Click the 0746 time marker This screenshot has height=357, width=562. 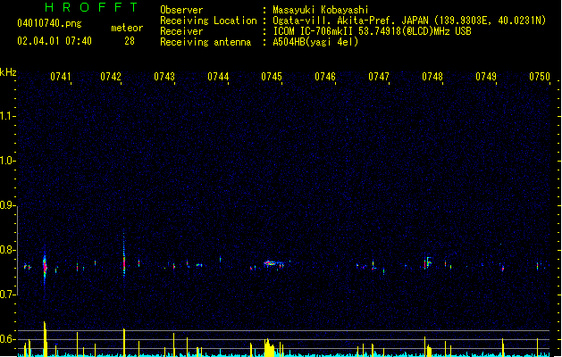tap(325, 77)
